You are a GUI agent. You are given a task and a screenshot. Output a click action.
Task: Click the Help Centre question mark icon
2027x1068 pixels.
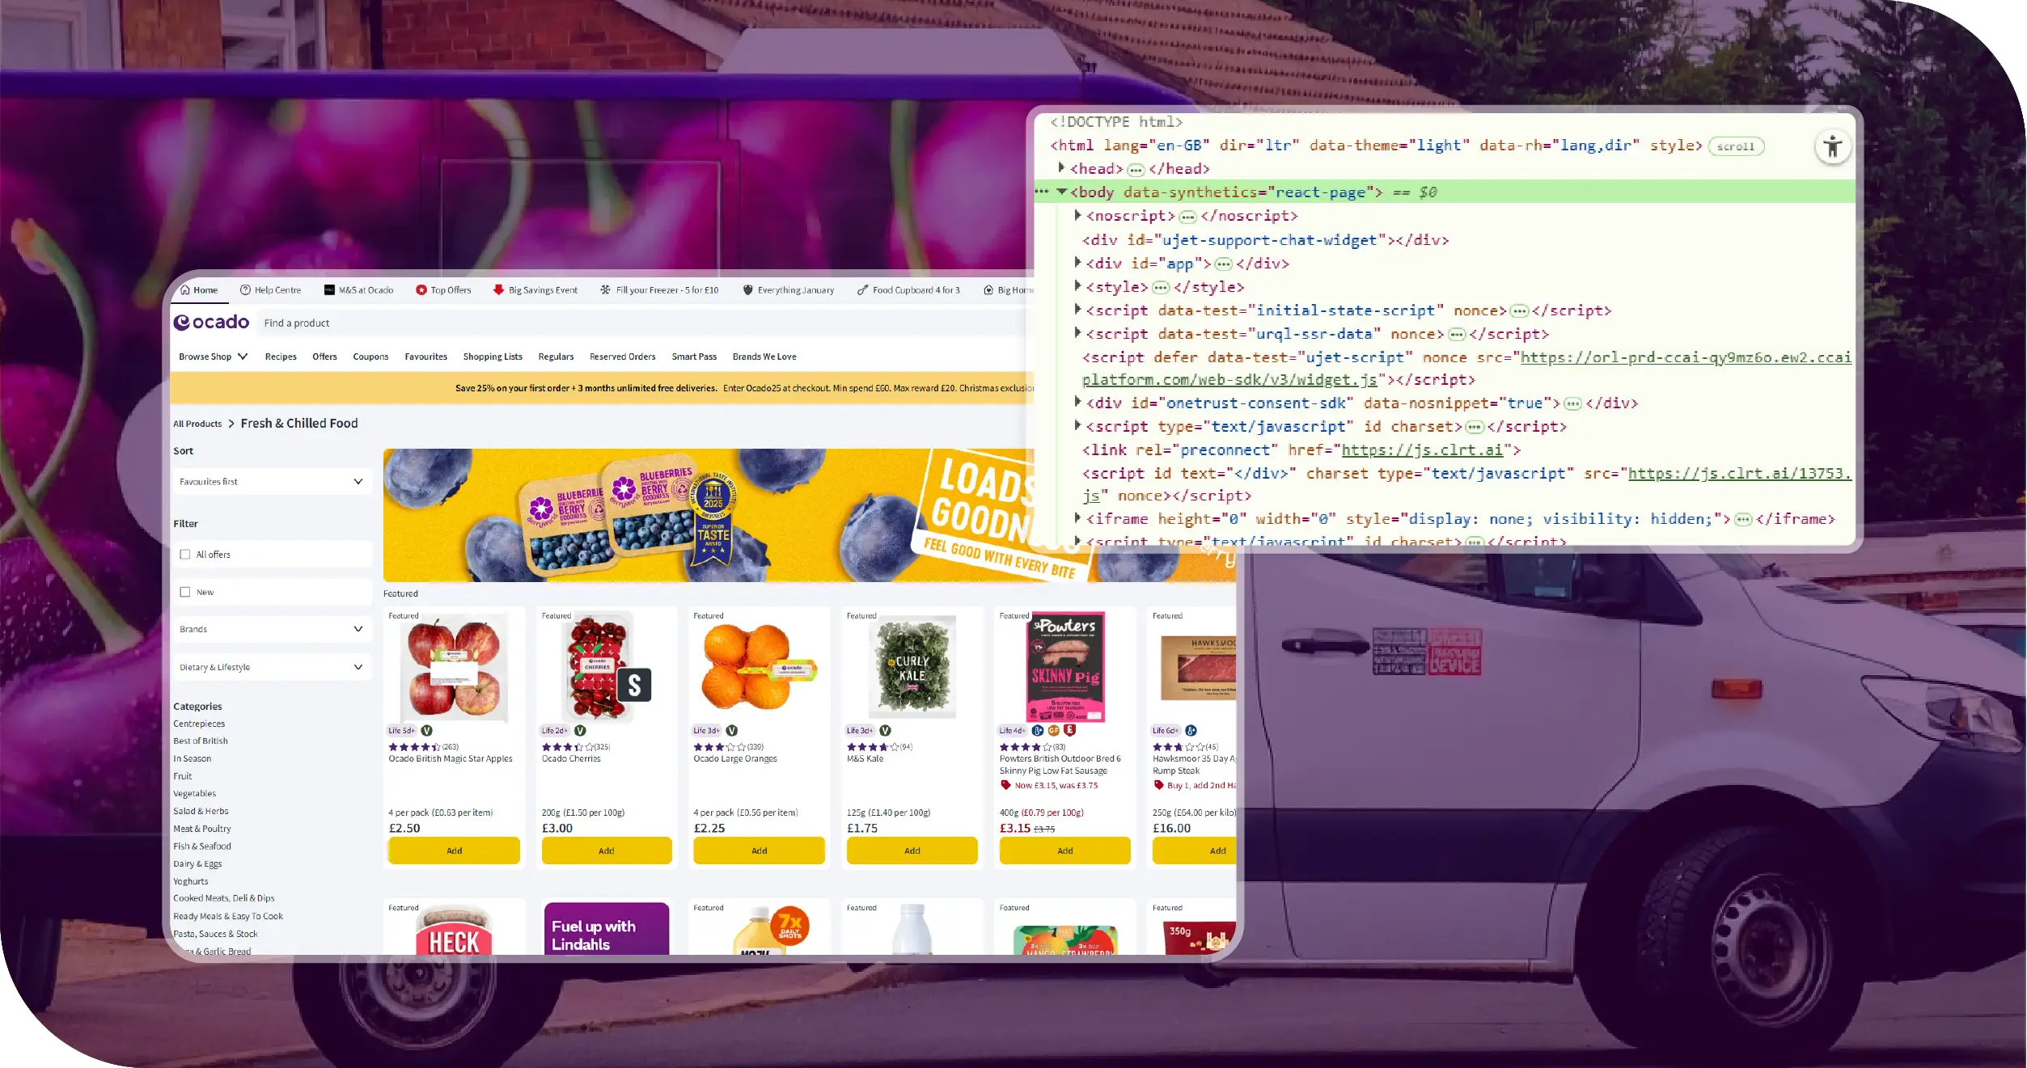pyautogui.click(x=244, y=289)
